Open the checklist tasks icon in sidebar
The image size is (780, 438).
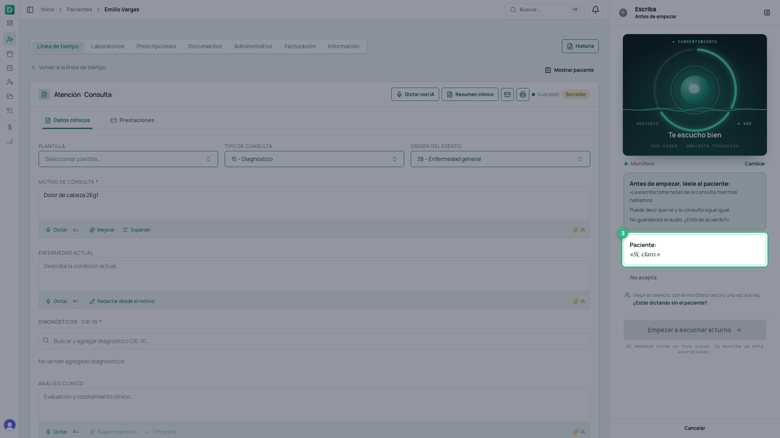(x=10, y=111)
